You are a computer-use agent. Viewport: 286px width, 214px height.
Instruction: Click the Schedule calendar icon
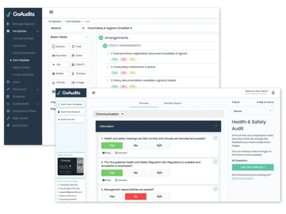pos(8,96)
